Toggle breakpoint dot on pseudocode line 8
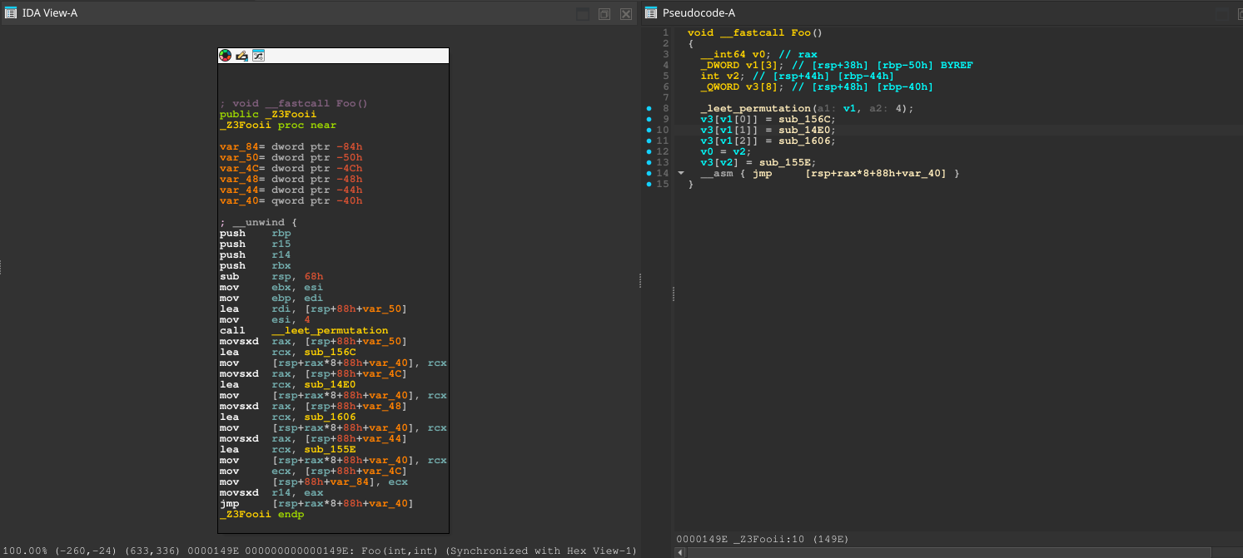This screenshot has height=558, width=1243. [x=649, y=108]
